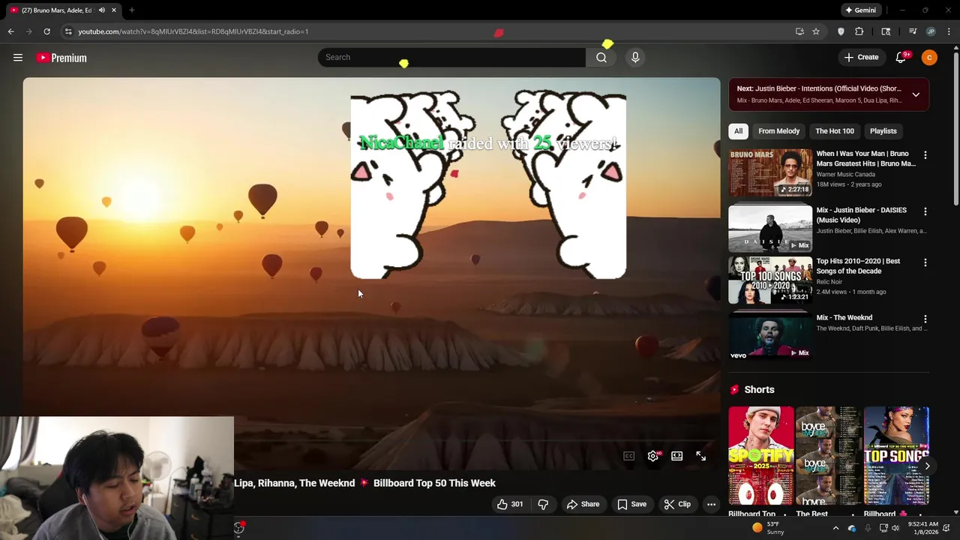Click the search magnifier button
Viewport: 960px width, 540px height.
point(601,57)
